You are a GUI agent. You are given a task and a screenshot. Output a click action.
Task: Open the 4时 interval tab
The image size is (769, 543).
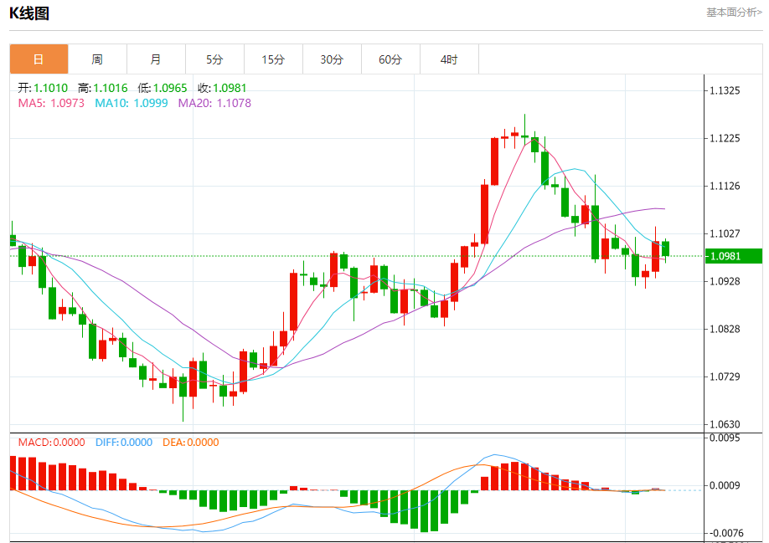click(x=449, y=59)
